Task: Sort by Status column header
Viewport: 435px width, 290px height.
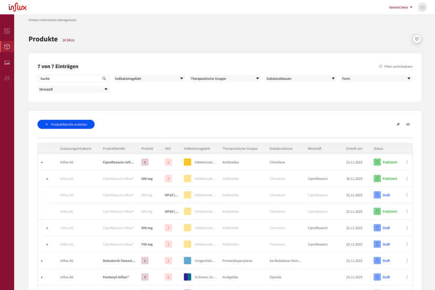Action: (378, 149)
